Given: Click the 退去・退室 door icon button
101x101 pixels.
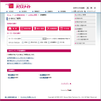Looking at the screenshot, I should (x=39, y=29).
